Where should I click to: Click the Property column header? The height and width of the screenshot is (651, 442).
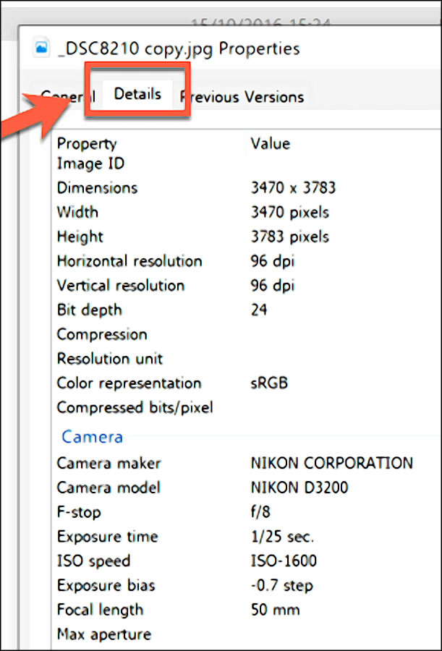click(x=87, y=144)
